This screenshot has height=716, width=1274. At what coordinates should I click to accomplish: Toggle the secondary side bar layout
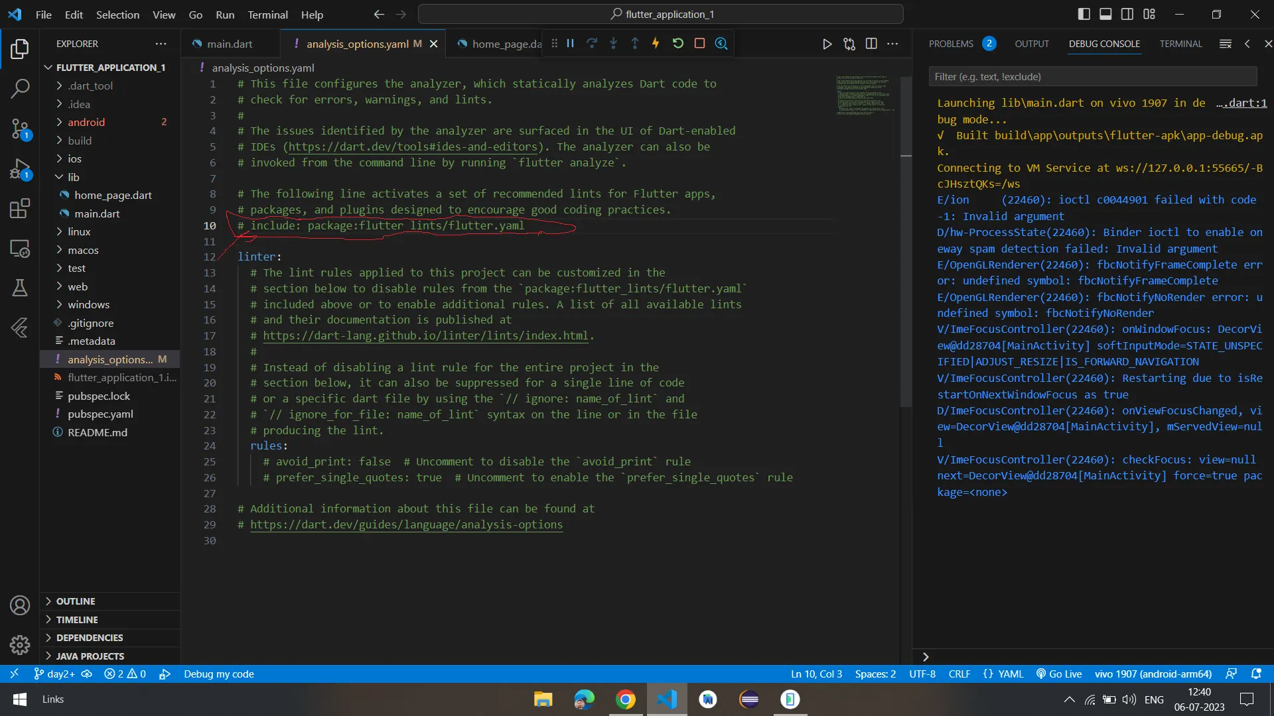(x=1127, y=14)
